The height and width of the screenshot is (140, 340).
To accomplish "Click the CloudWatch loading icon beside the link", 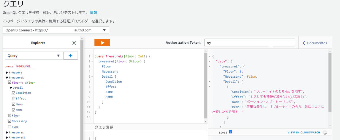I will coord(325,132).
